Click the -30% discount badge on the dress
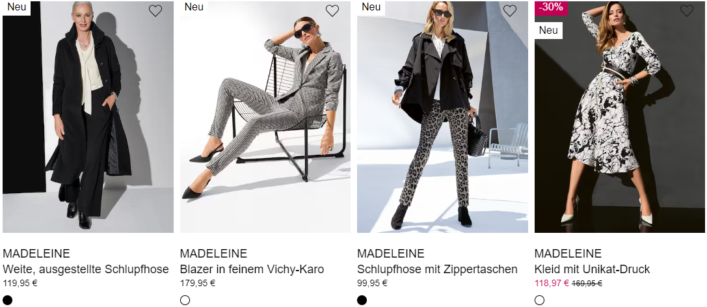707x307 pixels. [551, 8]
